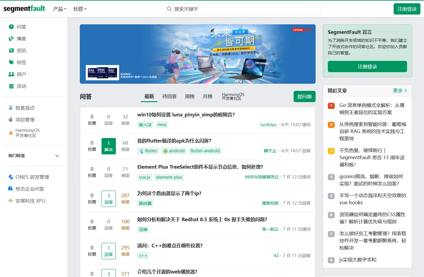Image resolution: width=424 pixels, height=277 pixels.
Task: Open article js实现大数字求和
Action: pyautogui.click(x=358, y=260)
